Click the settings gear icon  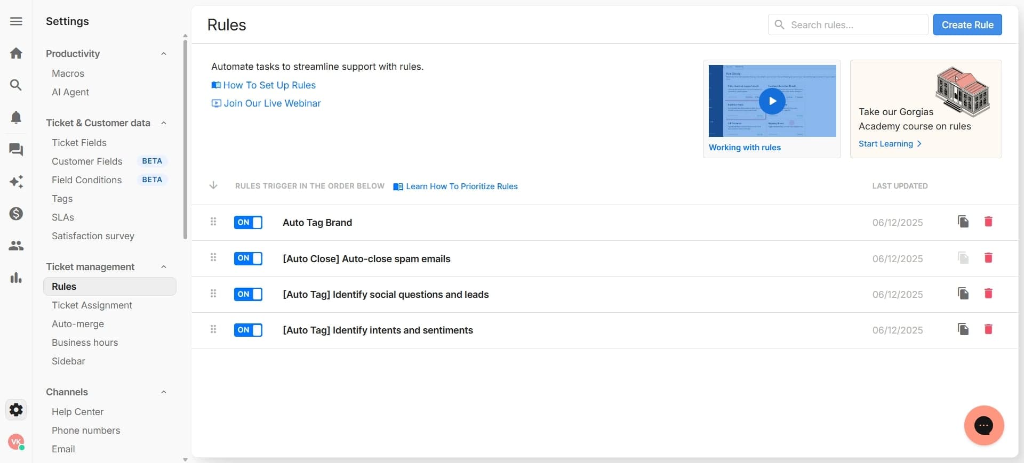(16, 410)
